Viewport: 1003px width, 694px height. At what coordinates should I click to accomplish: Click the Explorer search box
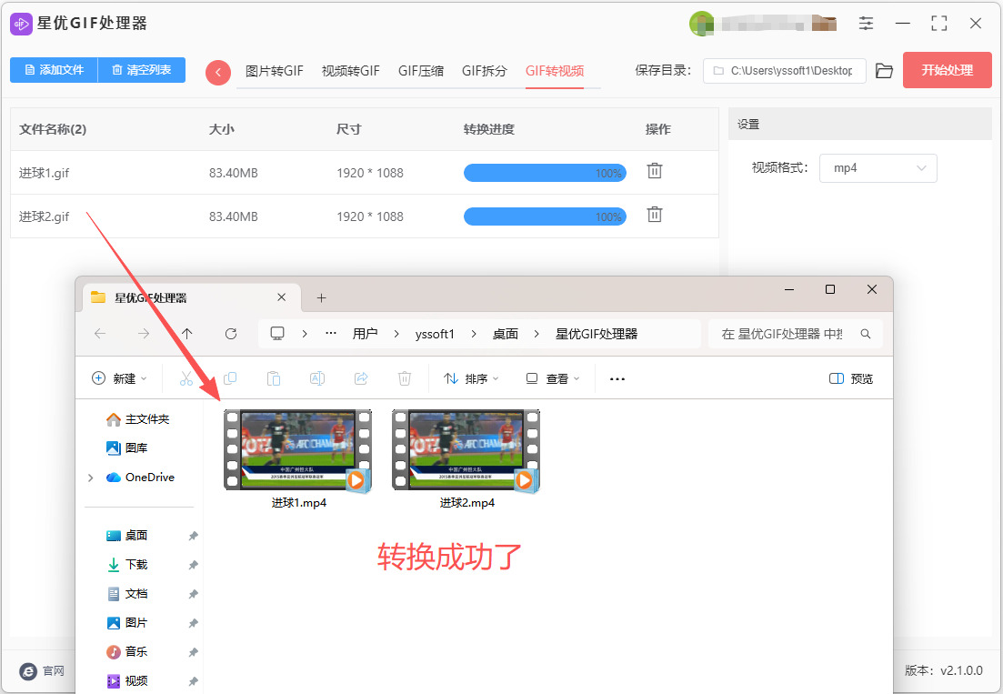coord(795,334)
